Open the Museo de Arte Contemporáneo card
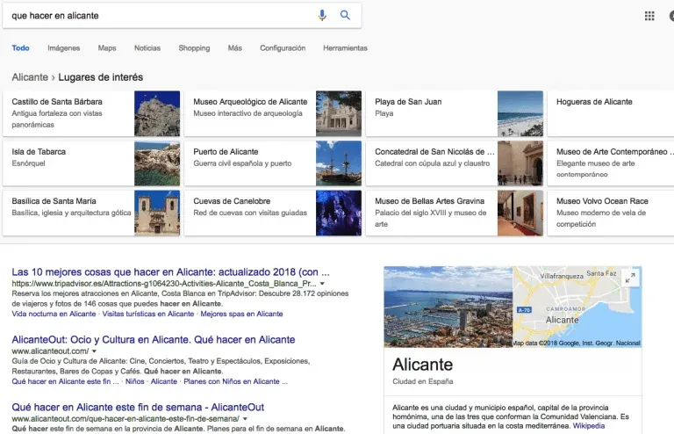Screen dimensions: 674x434 coord(611,163)
